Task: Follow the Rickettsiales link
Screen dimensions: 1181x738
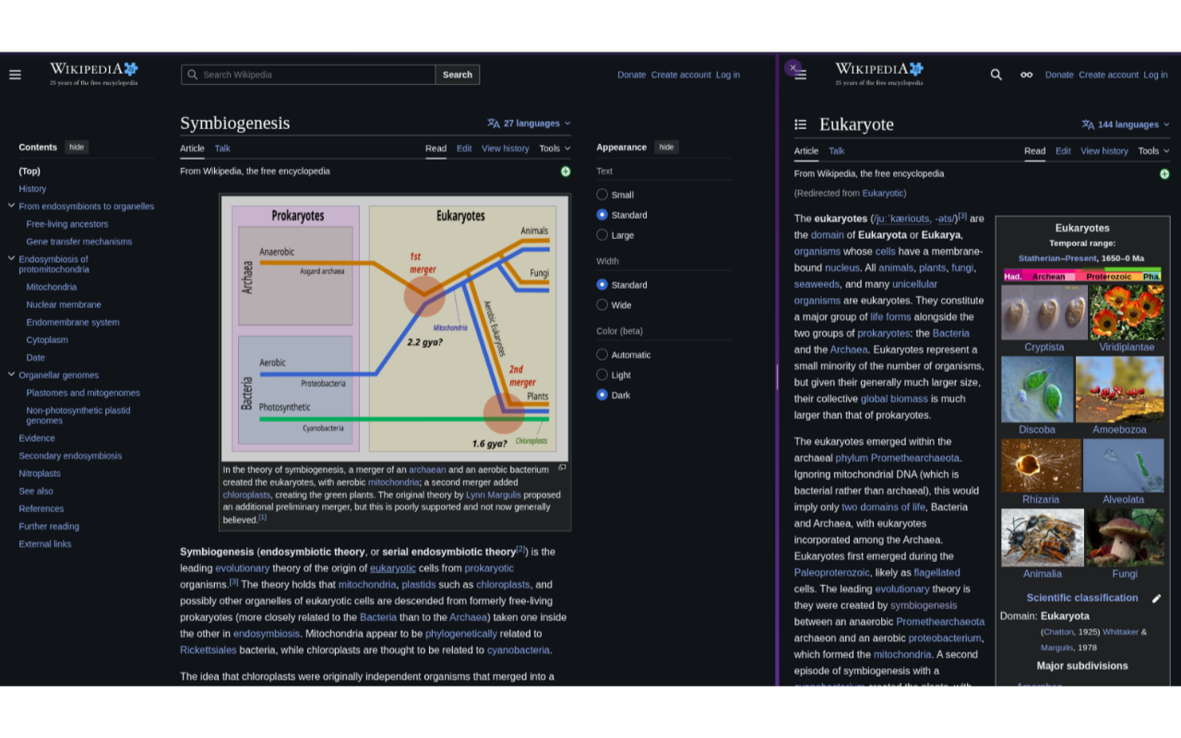Action: tap(209, 650)
